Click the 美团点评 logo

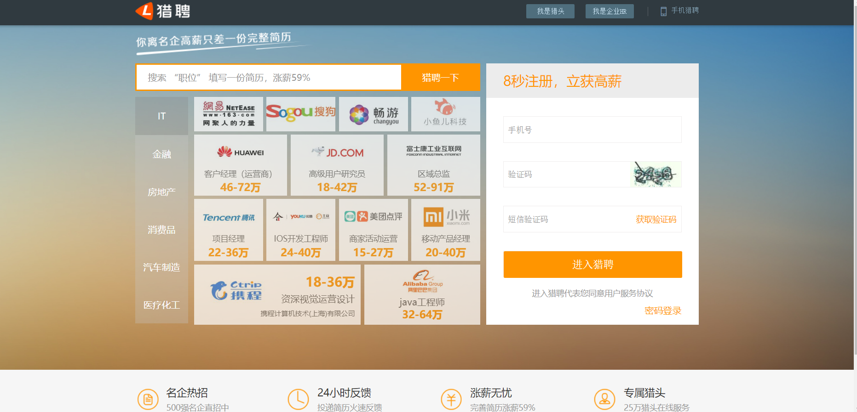[x=374, y=216]
